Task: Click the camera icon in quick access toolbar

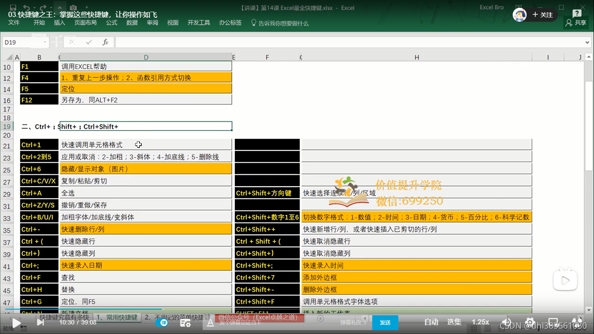Action: point(73,7)
